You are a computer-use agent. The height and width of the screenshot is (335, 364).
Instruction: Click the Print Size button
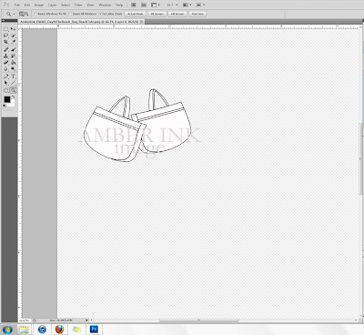tap(197, 14)
